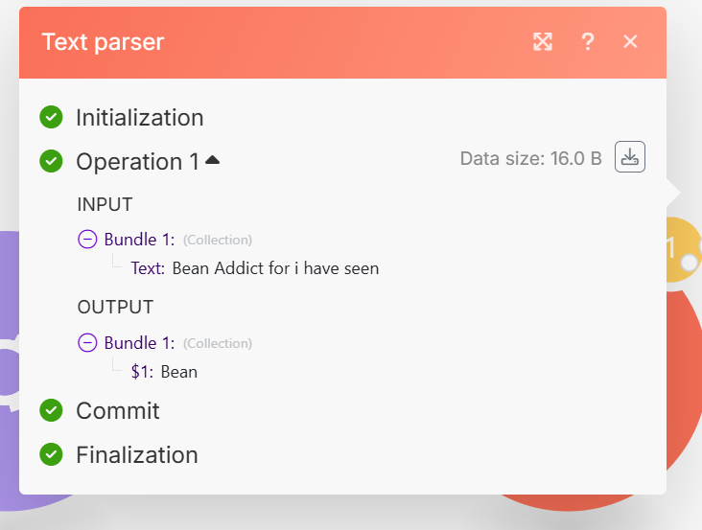Collapse the OUTPUT Bundle 1 collection

click(x=87, y=343)
